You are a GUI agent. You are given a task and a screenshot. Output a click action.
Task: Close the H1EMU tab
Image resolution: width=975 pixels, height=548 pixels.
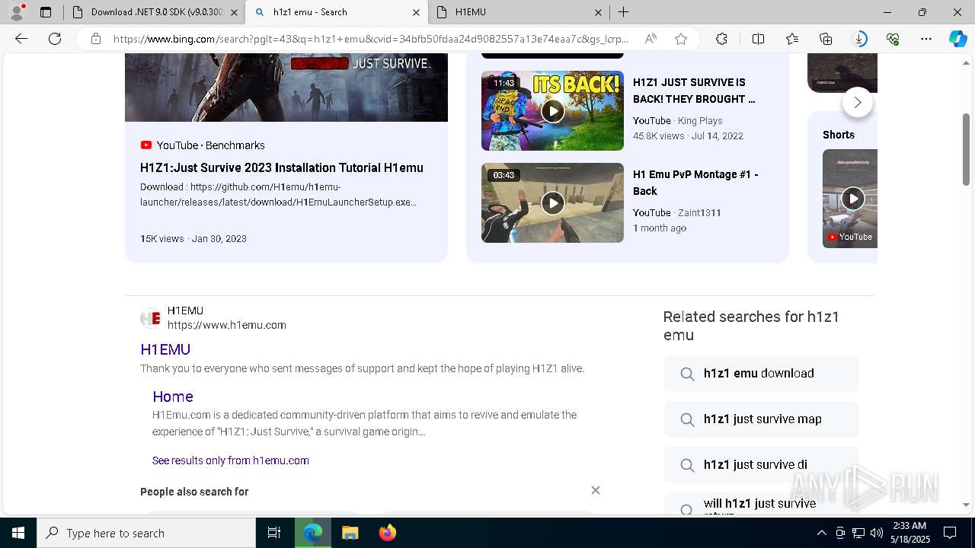click(x=598, y=12)
